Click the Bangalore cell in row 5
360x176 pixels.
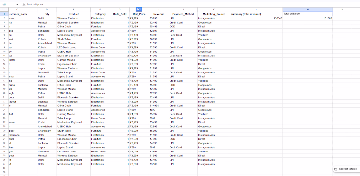[47, 31]
